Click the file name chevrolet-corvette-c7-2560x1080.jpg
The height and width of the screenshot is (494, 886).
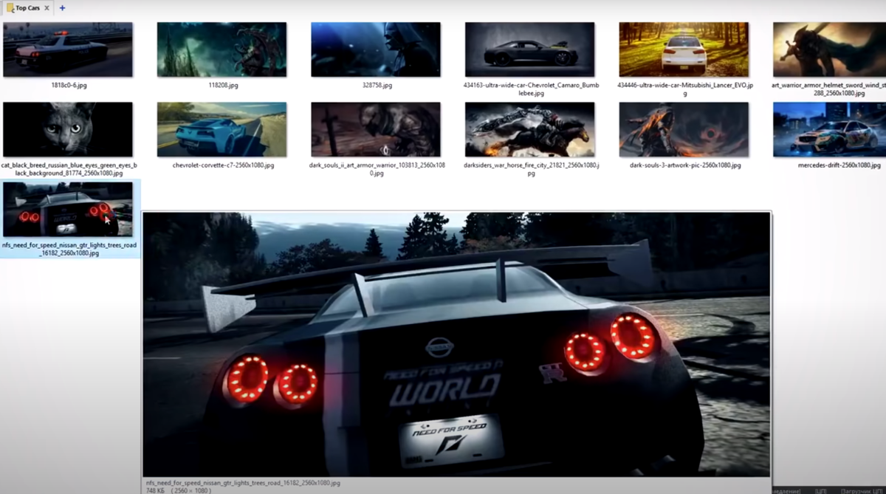(223, 165)
